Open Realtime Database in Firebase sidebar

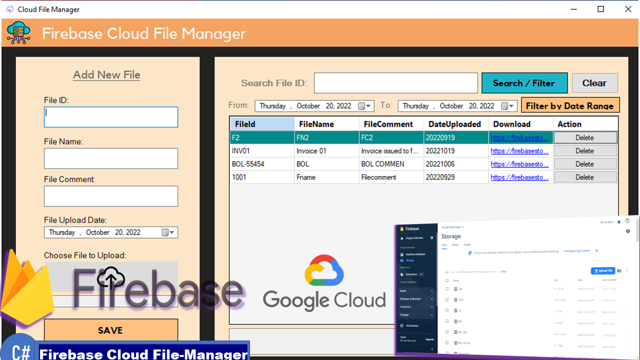coord(415,254)
